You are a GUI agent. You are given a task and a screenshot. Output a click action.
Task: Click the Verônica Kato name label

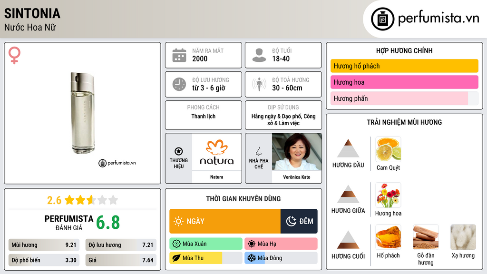297,177
